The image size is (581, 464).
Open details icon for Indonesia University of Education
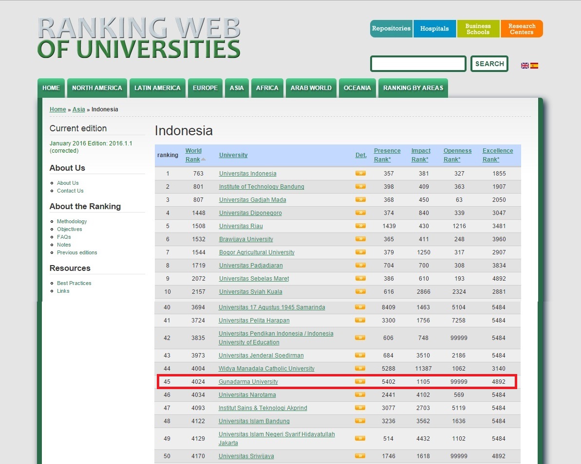pos(360,338)
